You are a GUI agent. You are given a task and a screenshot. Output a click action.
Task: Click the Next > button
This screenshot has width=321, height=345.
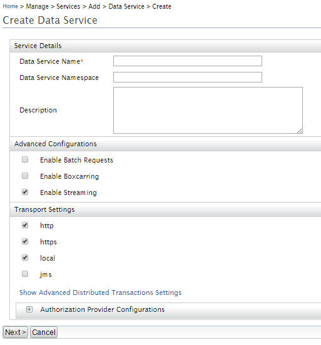pos(15,332)
